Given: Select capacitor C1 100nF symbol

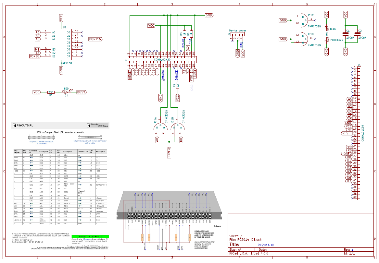Looking at the screenshot, I should (346, 33).
